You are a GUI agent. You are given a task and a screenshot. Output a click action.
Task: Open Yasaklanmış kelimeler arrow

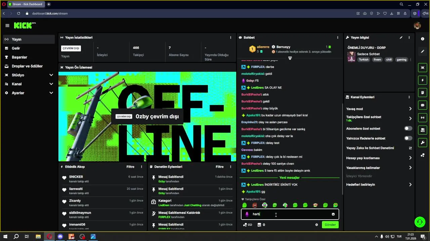point(410,168)
